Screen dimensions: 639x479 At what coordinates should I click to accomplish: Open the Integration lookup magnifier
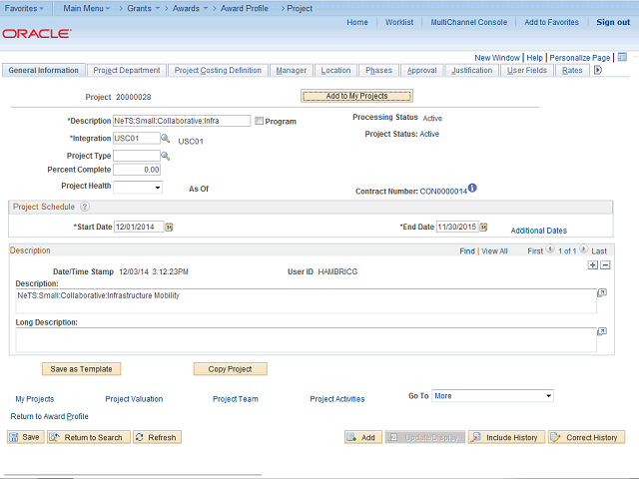(166, 139)
